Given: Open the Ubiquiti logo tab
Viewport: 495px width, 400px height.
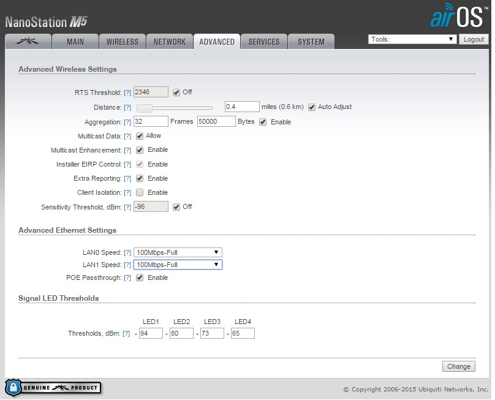Looking at the screenshot, I should click(28, 42).
